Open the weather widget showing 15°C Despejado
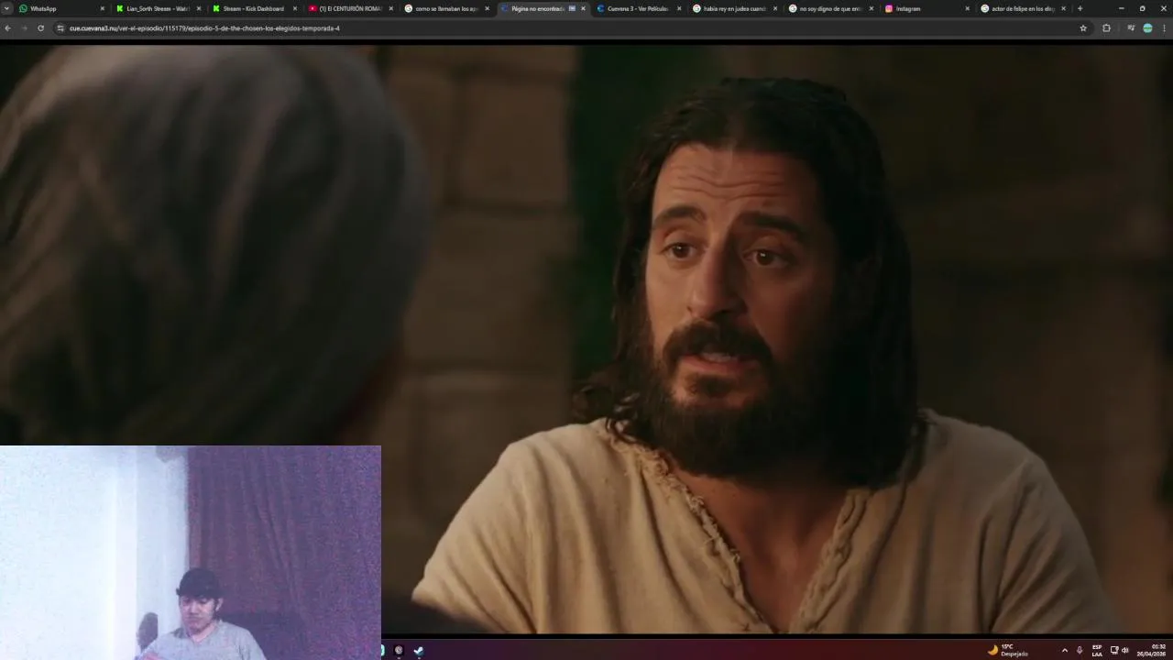Viewport: 1173px width, 660px height. (1007, 650)
